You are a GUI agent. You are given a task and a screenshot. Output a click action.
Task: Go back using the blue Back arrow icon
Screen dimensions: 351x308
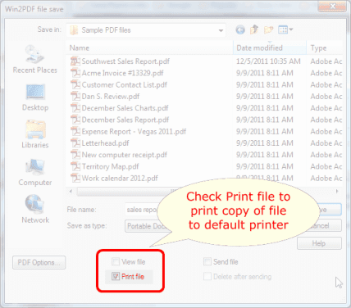click(x=240, y=29)
